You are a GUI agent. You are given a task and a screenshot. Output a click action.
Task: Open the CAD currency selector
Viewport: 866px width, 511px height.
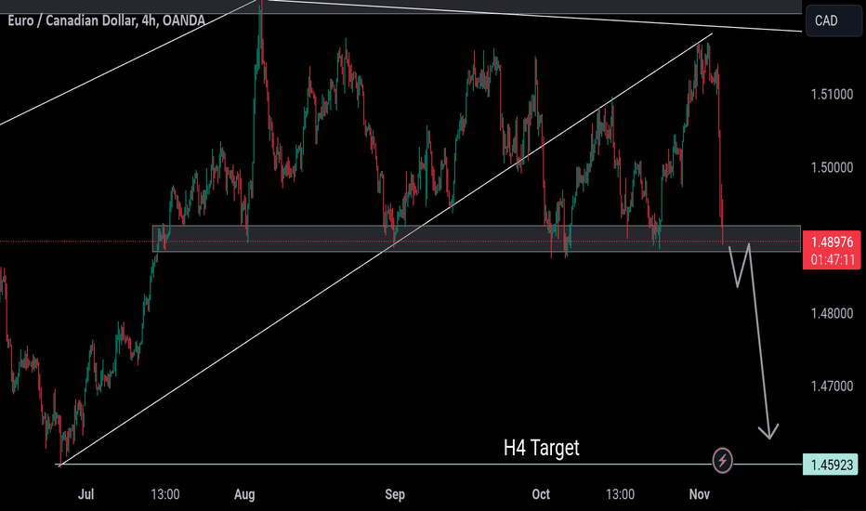point(833,20)
